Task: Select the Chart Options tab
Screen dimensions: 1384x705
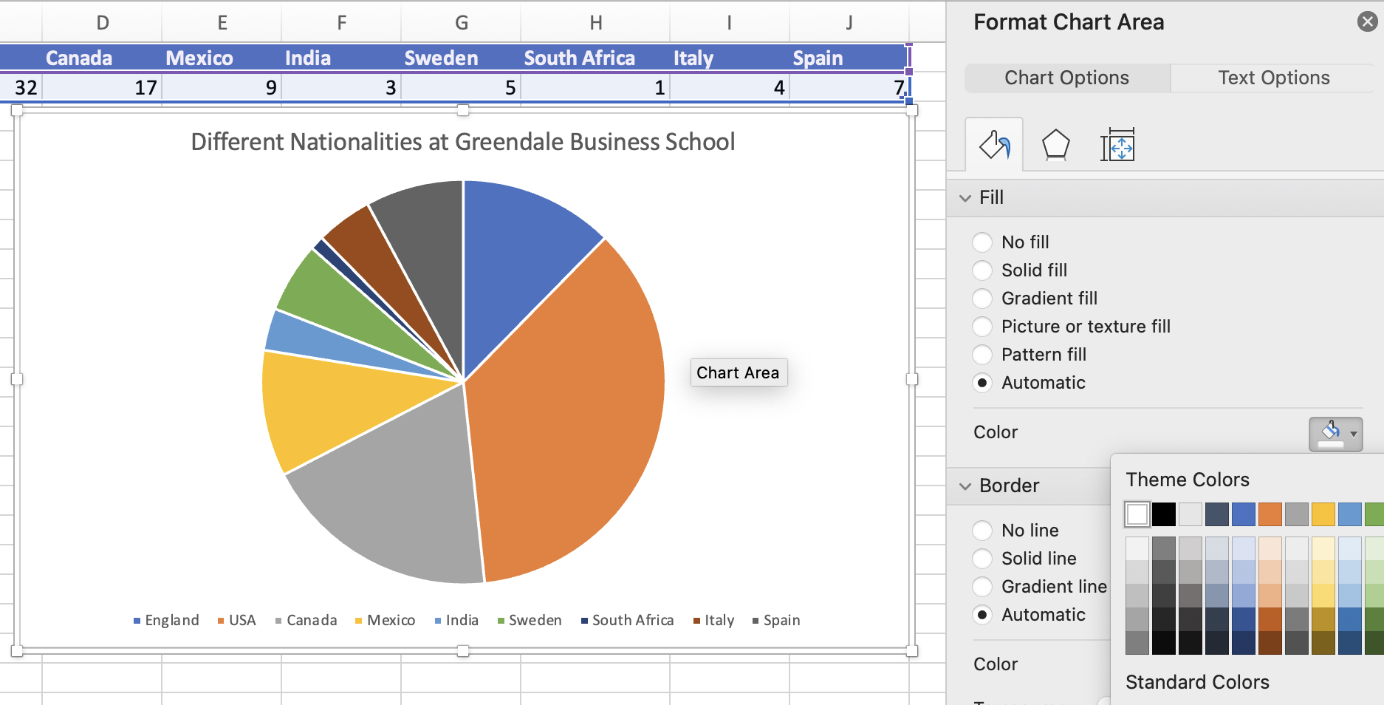Action: [1066, 78]
